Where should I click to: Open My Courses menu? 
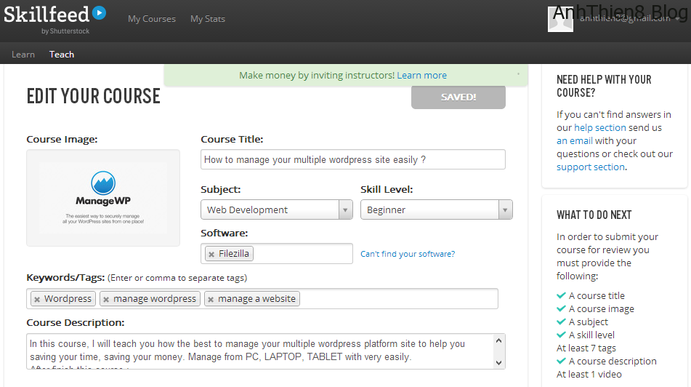coord(152,19)
